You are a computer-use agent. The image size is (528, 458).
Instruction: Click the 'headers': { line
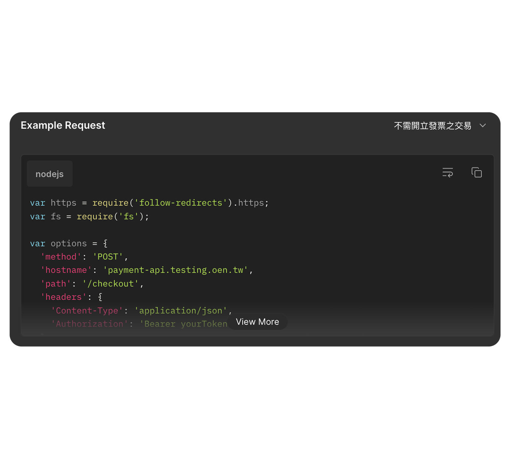coord(71,297)
